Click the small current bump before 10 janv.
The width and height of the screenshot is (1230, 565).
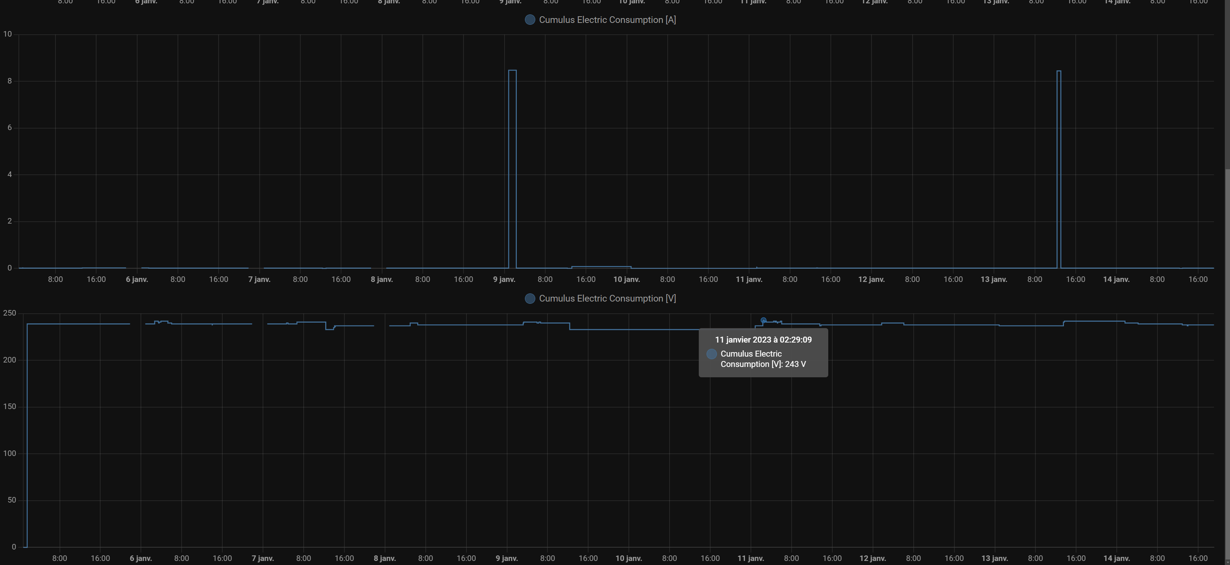click(601, 266)
